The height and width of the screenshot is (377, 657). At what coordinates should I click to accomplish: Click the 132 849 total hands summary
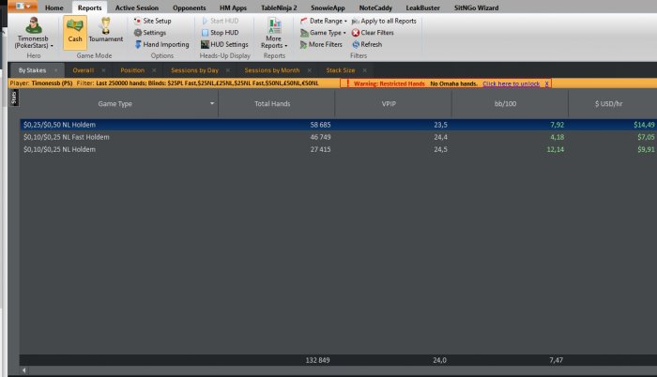317,360
